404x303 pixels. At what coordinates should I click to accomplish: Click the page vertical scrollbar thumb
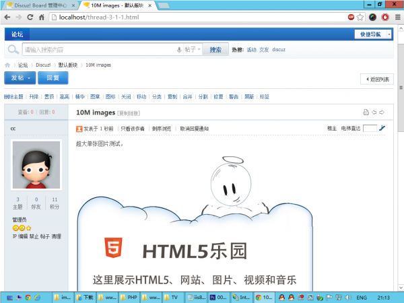401,88
